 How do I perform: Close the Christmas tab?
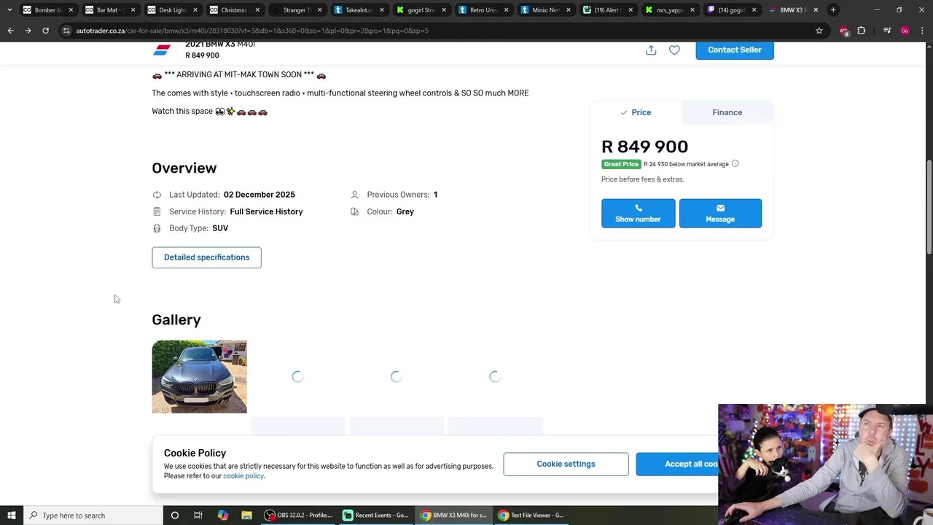click(x=257, y=10)
